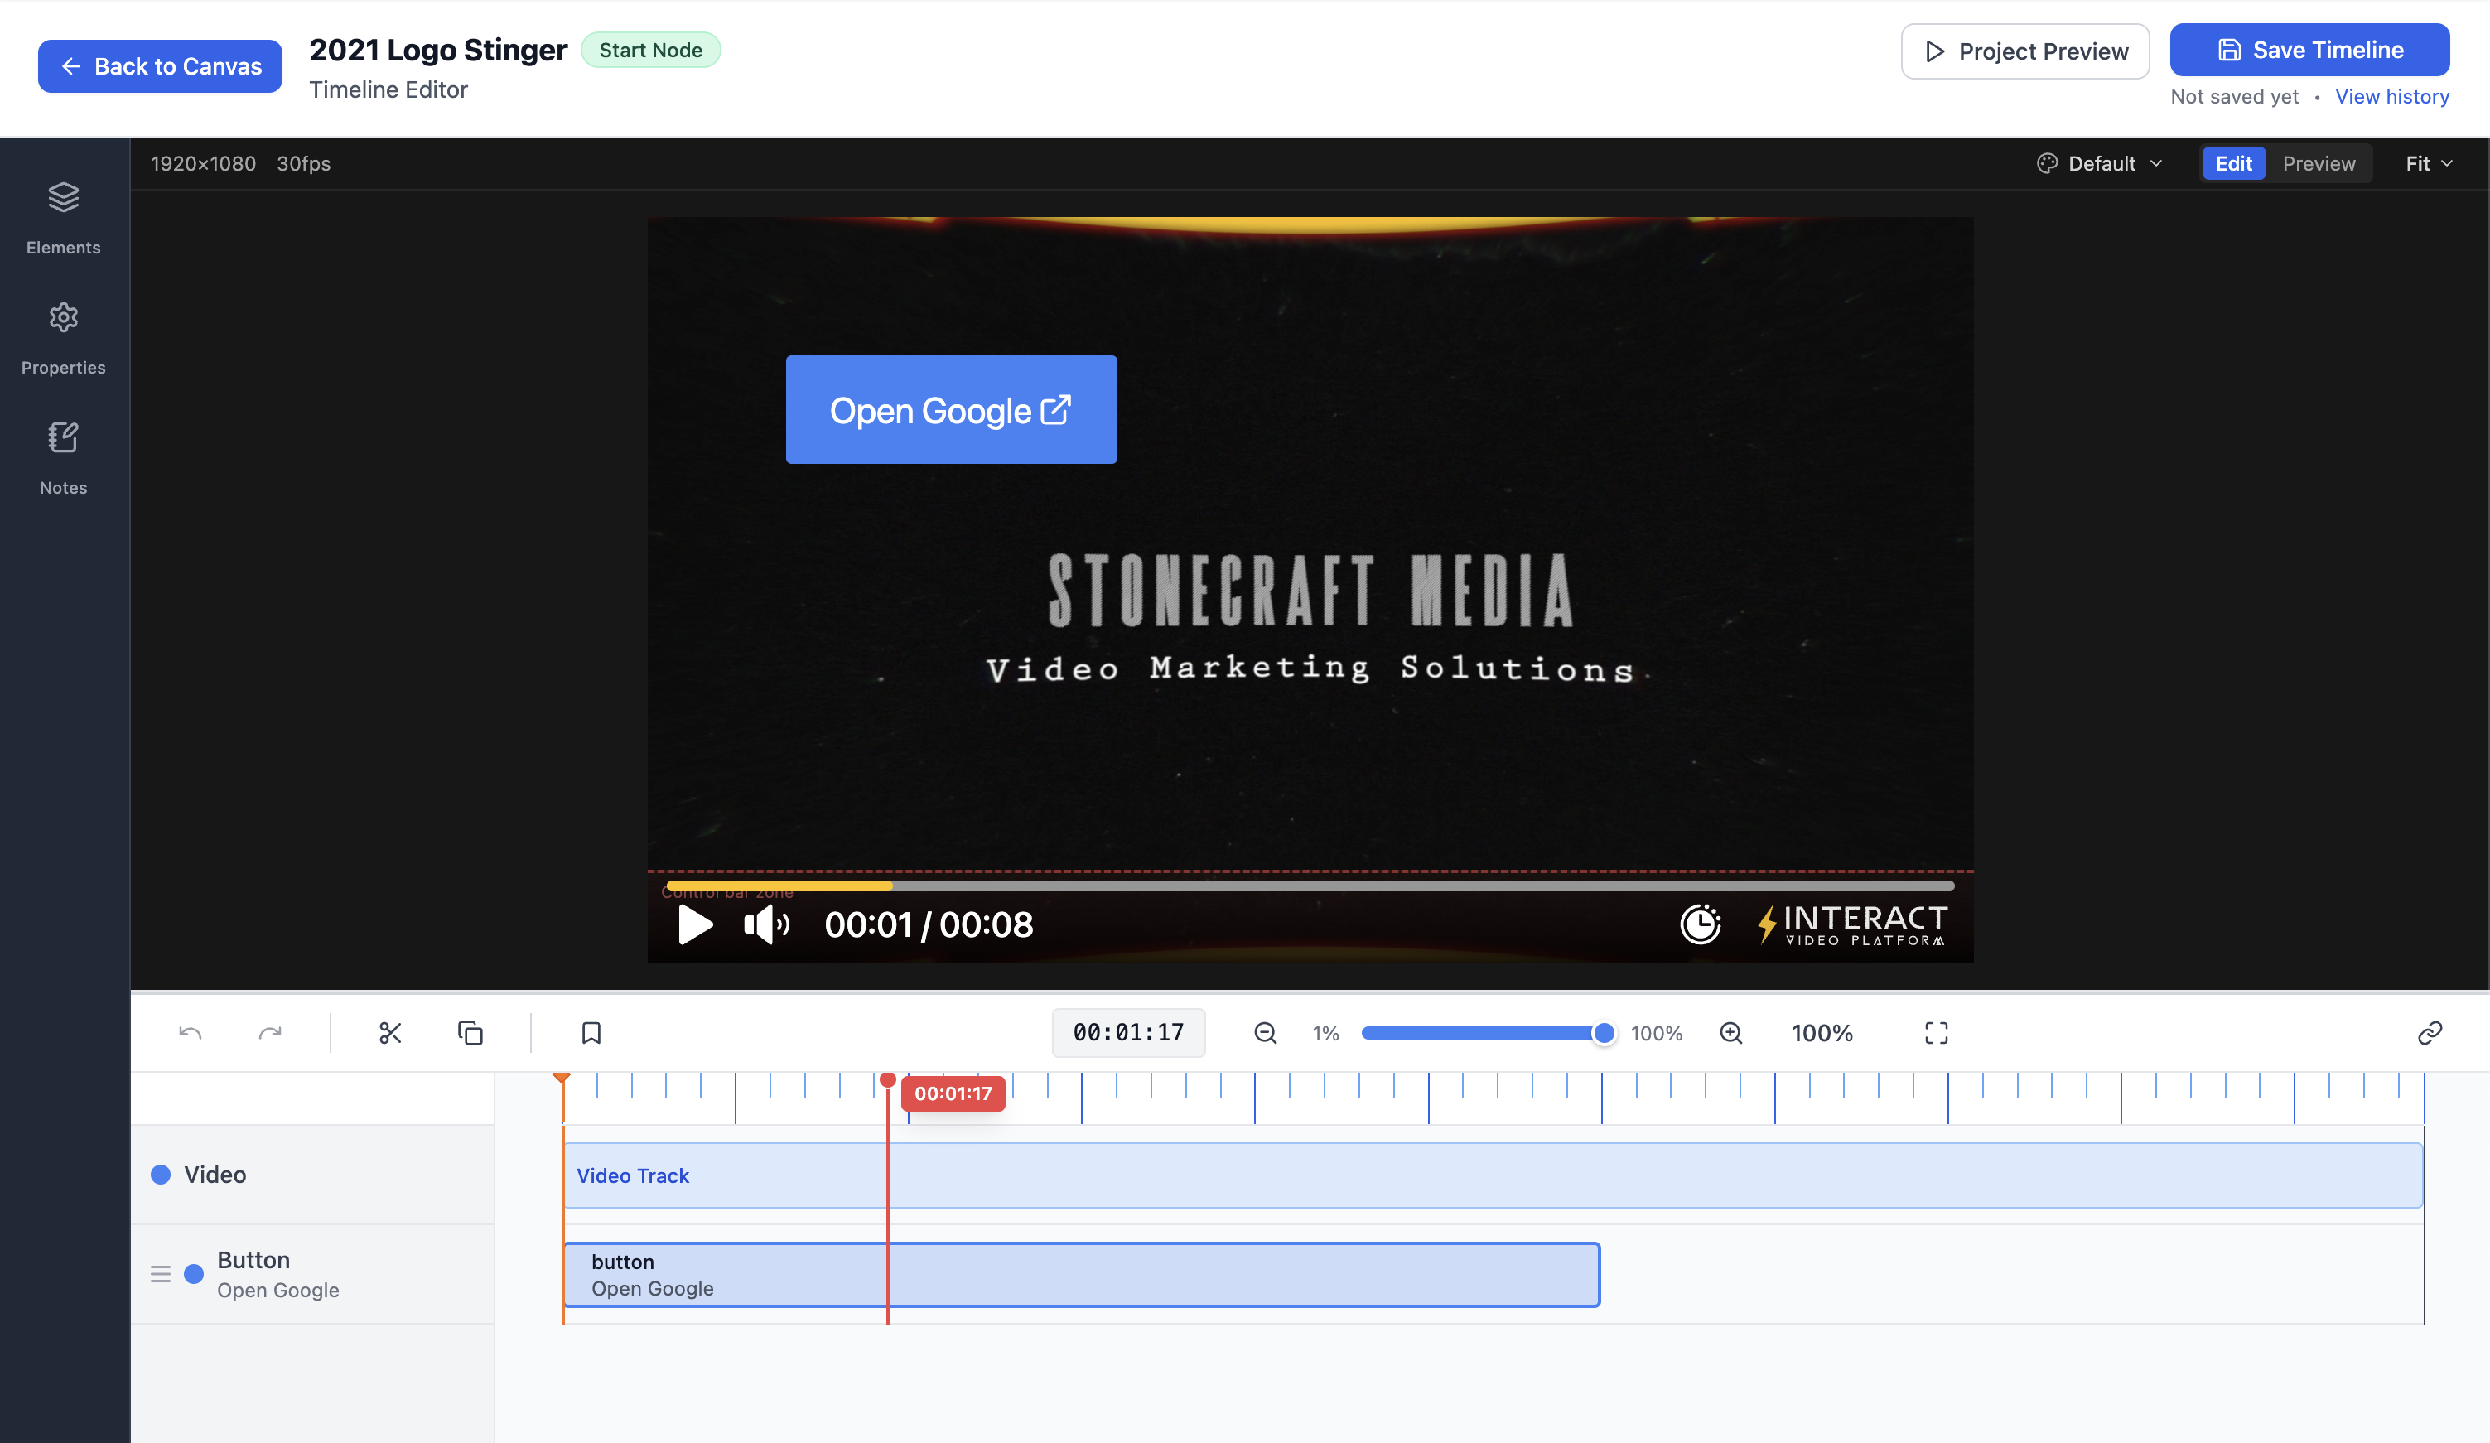Click the bookmark marker icon

591,1033
